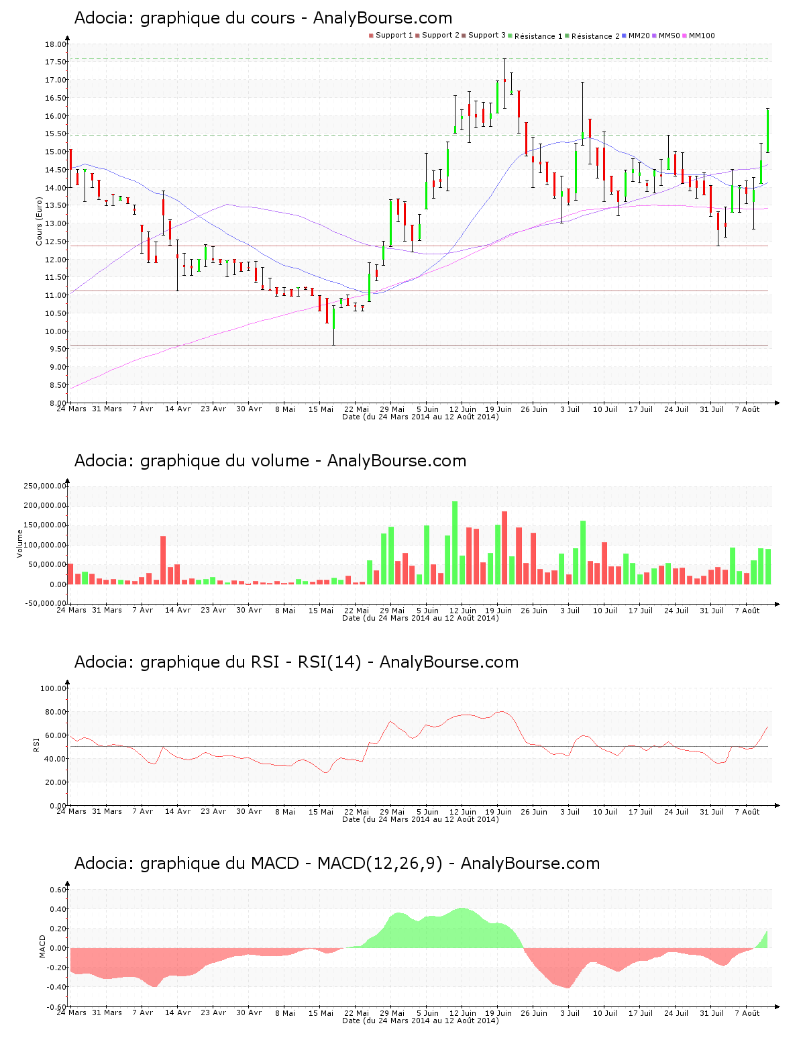The image size is (805, 1040).
Task: Click the -0.40 value on the MACD axis
Action: (56, 987)
